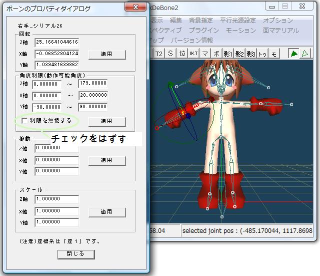Click the Y軸 minimum angle field showing -90

pos(47,107)
